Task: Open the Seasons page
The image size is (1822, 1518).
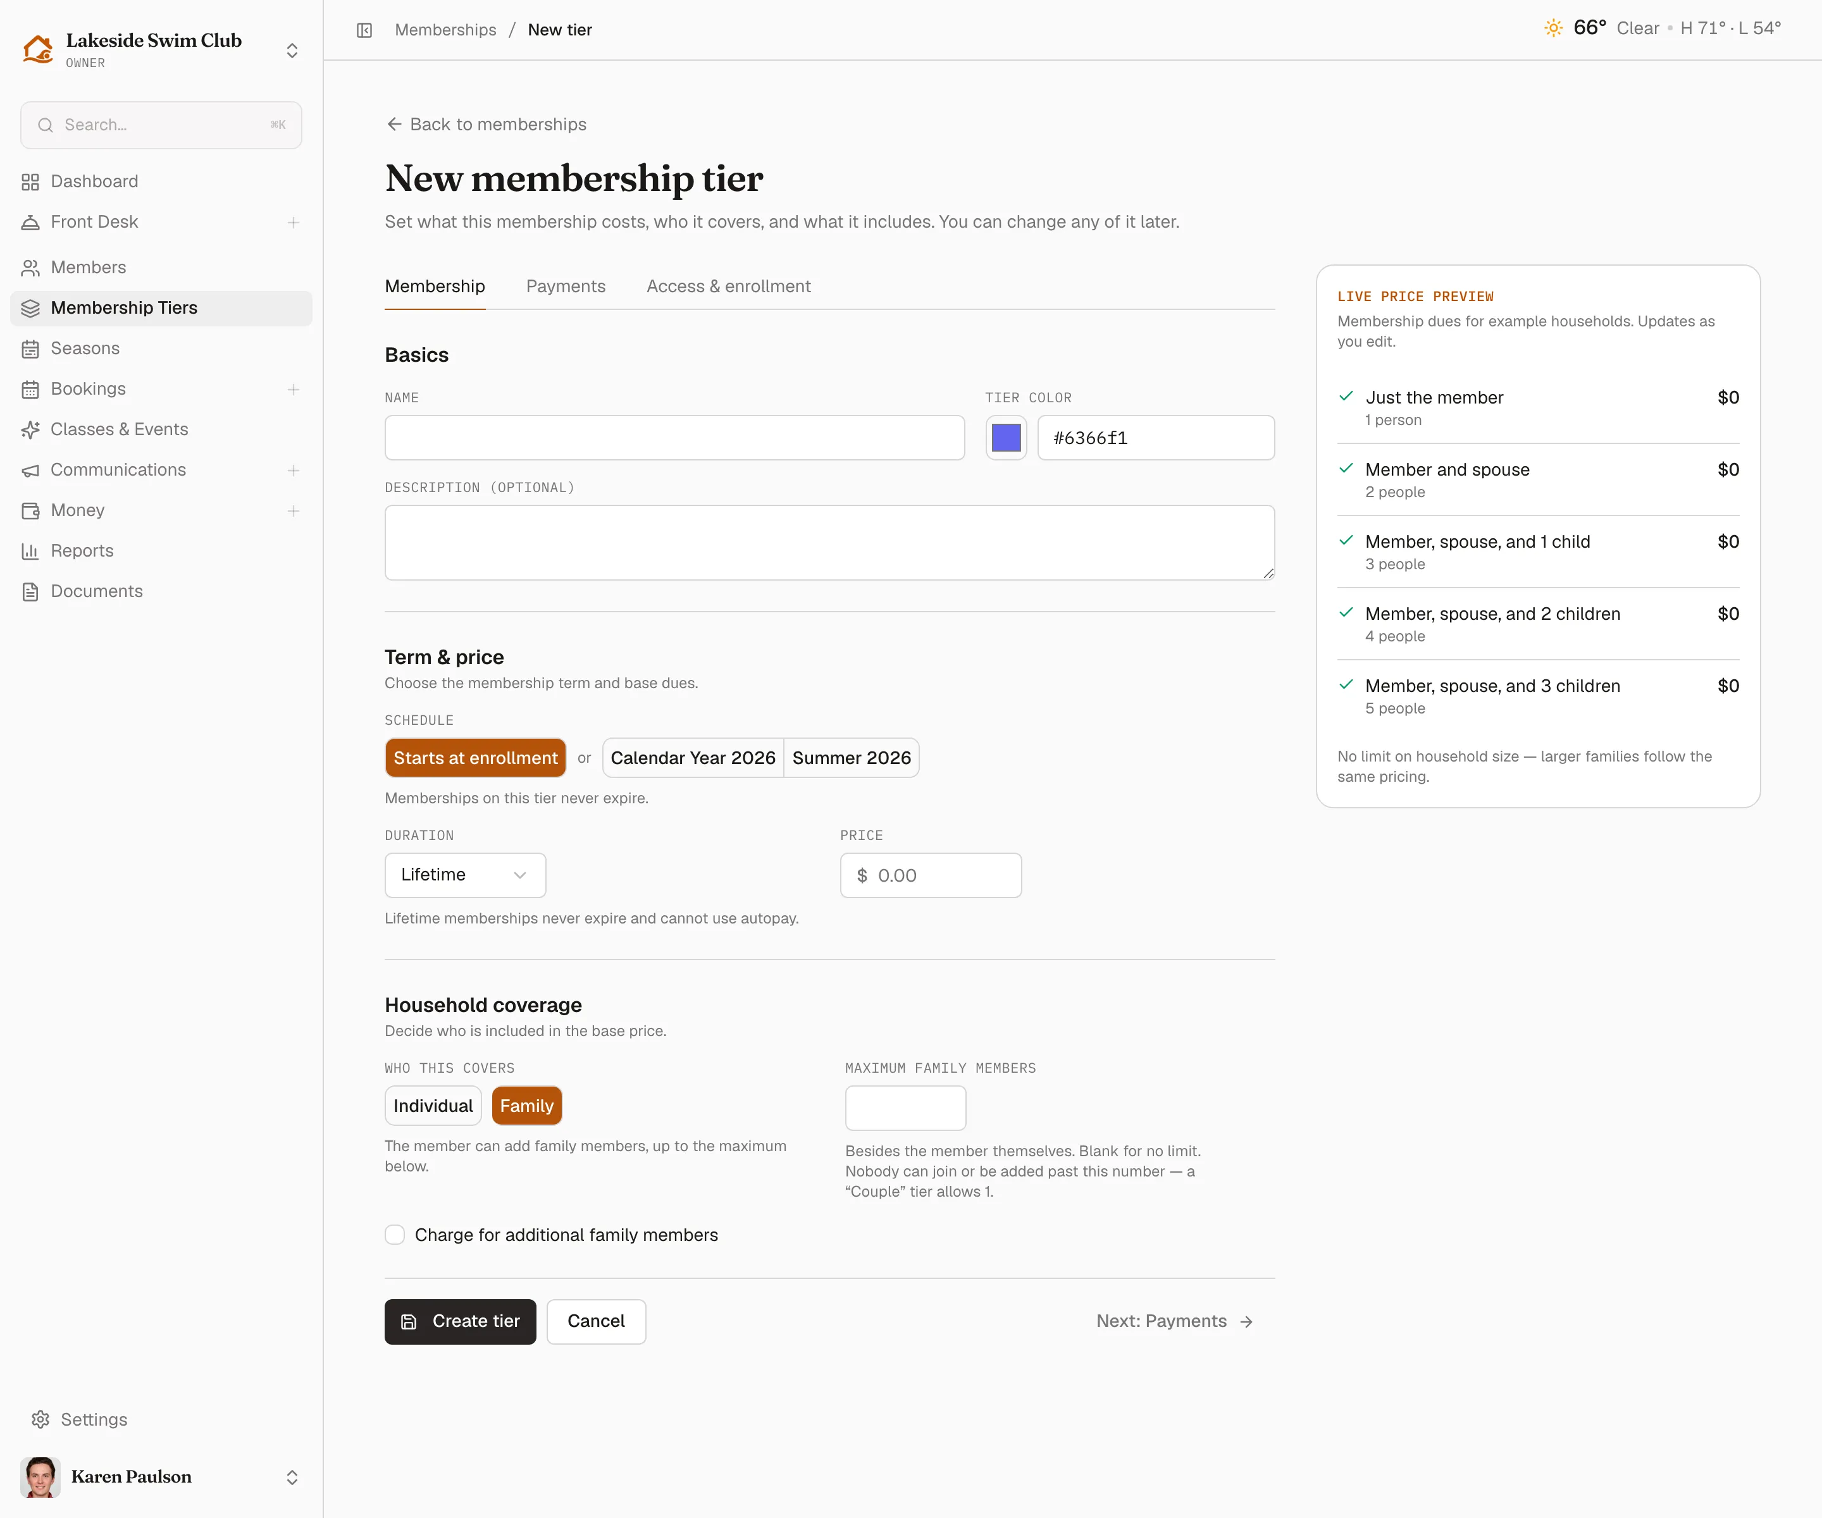Action: (x=161, y=349)
